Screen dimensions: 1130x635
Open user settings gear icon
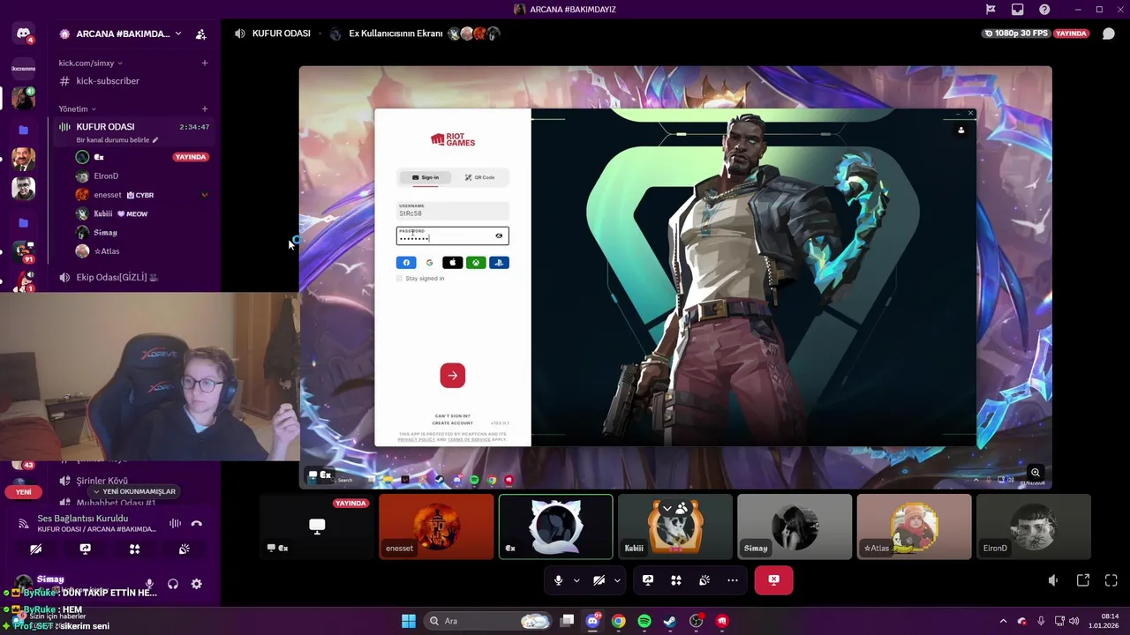pyautogui.click(x=196, y=584)
